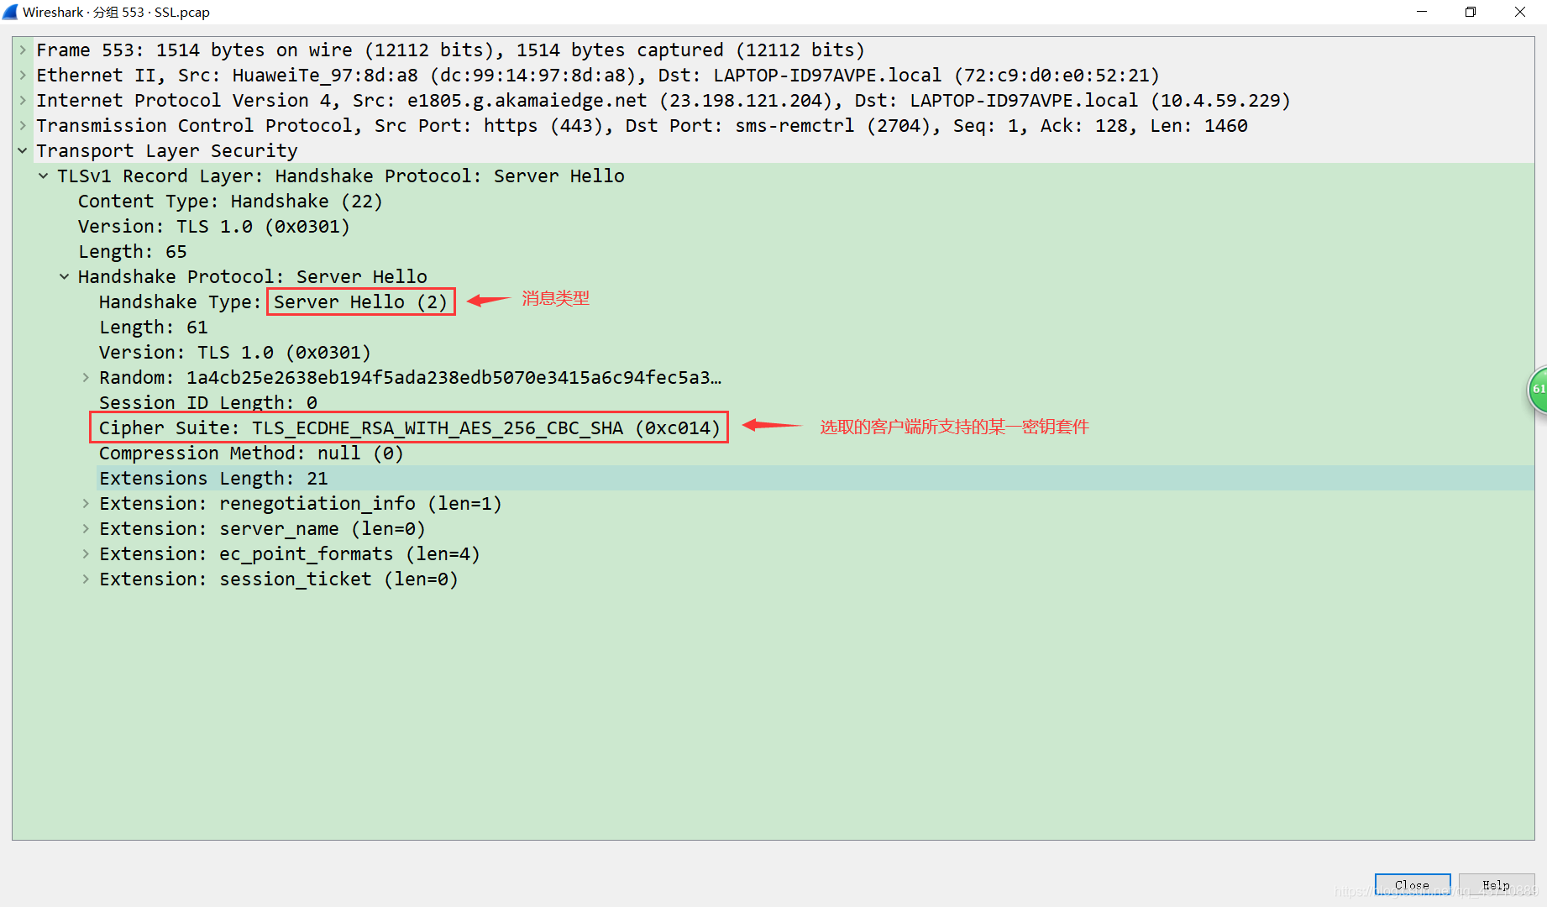This screenshot has width=1547, height=907.
Task: Expand the renegotiation_info extension arrow
Action: 86,504
